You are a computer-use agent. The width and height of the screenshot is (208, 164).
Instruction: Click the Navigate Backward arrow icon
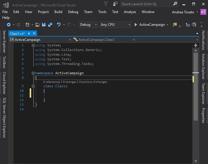click(9, 25)
